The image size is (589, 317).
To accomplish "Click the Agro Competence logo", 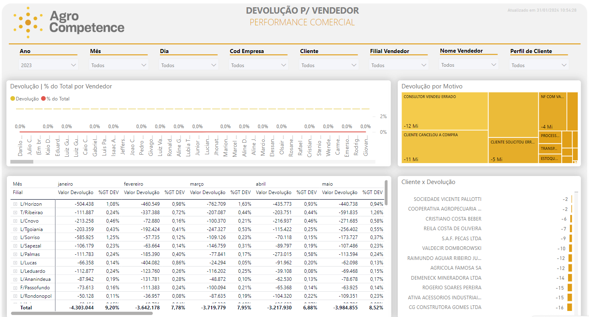I will pos(69,22).
